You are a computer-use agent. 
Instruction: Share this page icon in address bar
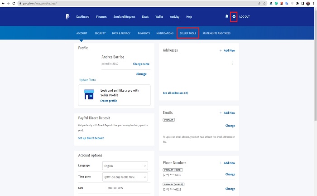click(x=259, y=4)
